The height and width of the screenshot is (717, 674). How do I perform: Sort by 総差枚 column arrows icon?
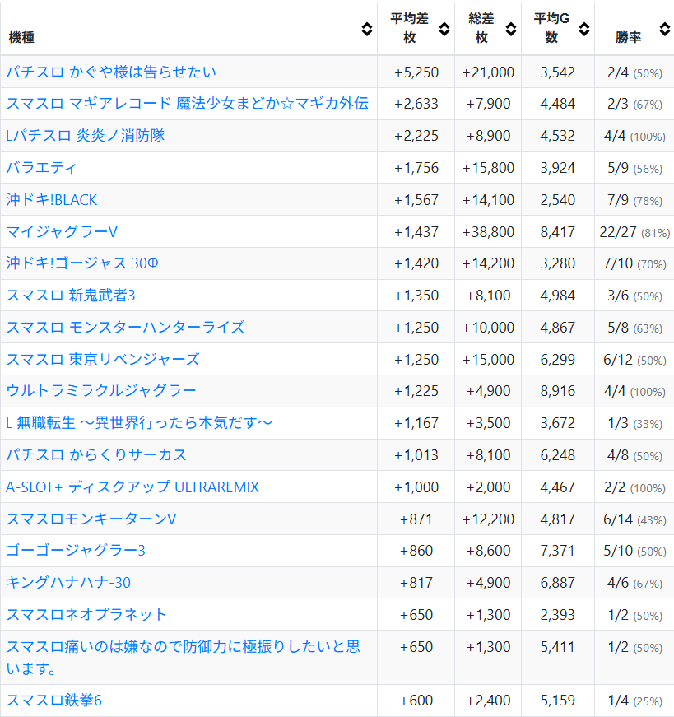pyautogui.click(x=511, y=30)
